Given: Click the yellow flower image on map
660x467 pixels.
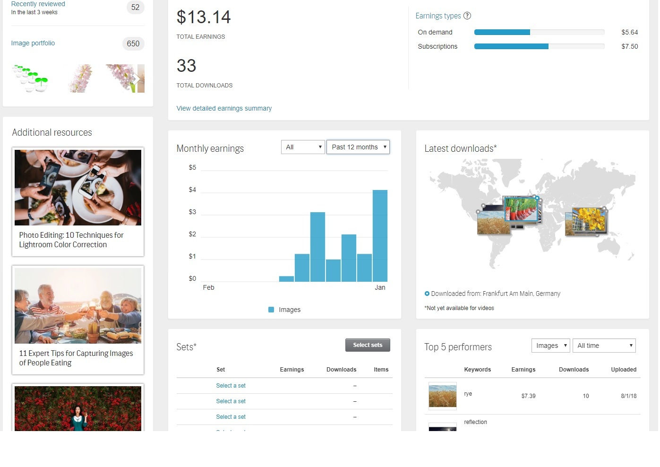Looking at the screenshot, I should [587, 220].
